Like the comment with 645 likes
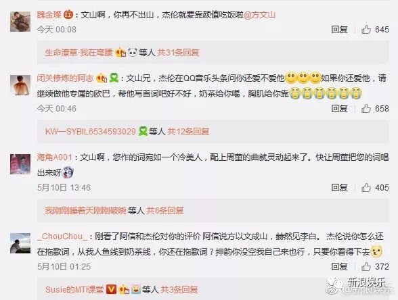This screenshot has width=398, height=300. pyautogui.click(x=366, y=30)
